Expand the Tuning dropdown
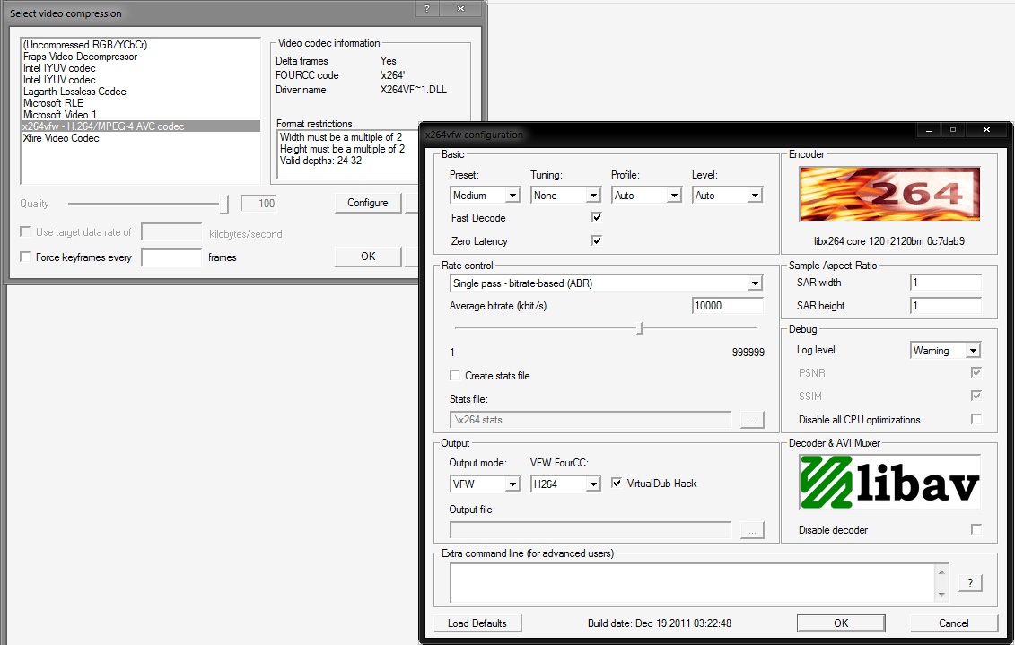 pos(565,195)
